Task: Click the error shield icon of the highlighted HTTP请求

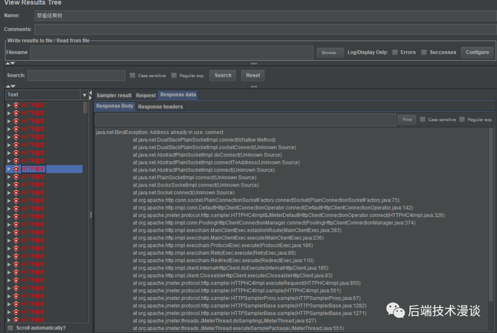Action: pos(16,169)
